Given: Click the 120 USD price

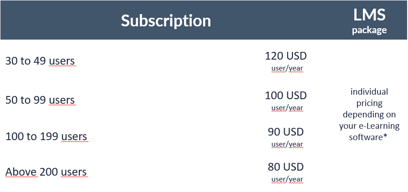Looking at the screenshot, I should 286,56.
